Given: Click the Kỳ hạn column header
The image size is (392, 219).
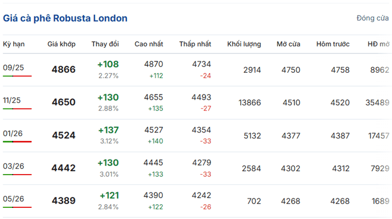Looking at the screenshot, I should (14, 44).
